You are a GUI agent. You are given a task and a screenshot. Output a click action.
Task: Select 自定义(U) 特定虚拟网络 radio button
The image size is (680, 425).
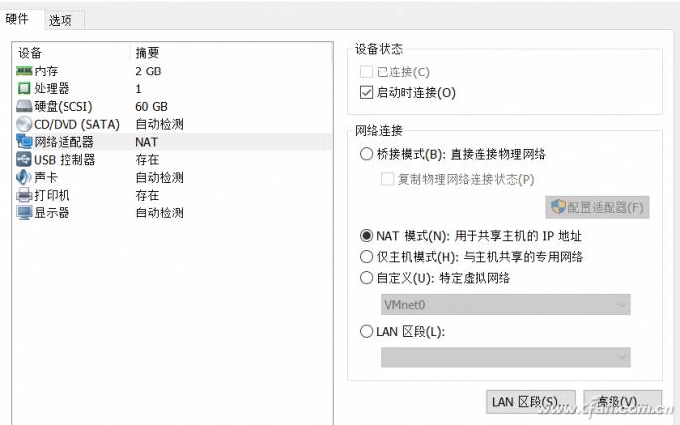pos(366,278)
